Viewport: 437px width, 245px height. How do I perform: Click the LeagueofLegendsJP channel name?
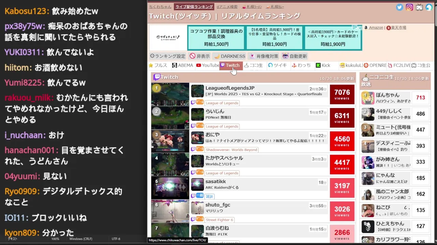click(x=230, y=88)
